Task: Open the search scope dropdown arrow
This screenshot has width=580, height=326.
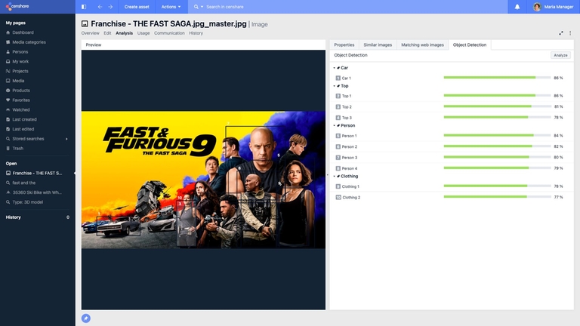Action: pos(202,7)
